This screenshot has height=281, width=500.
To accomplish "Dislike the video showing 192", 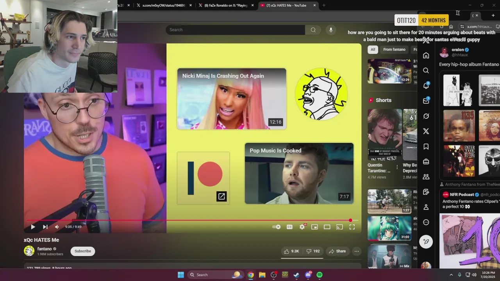I will (313, 251).
